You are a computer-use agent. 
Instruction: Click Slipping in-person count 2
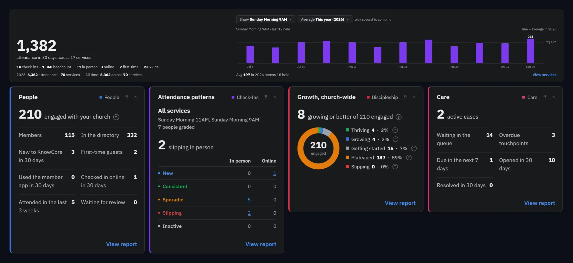(x=249, y=213)
